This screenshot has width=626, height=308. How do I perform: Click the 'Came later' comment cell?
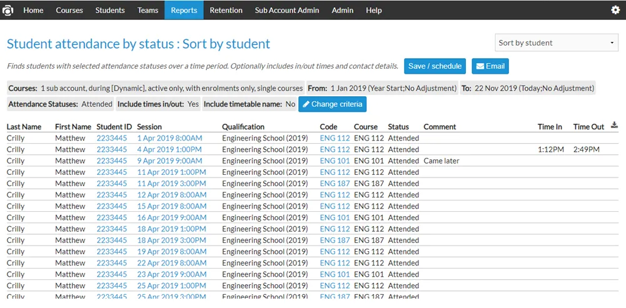click(442, 161)
